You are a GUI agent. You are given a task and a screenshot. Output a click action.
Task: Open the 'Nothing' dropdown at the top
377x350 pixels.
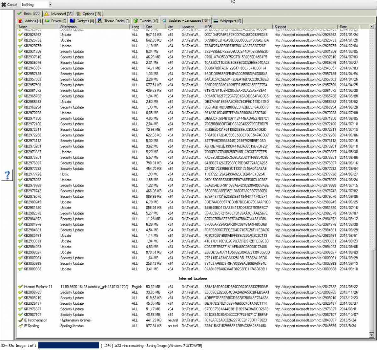coord(36,5)
